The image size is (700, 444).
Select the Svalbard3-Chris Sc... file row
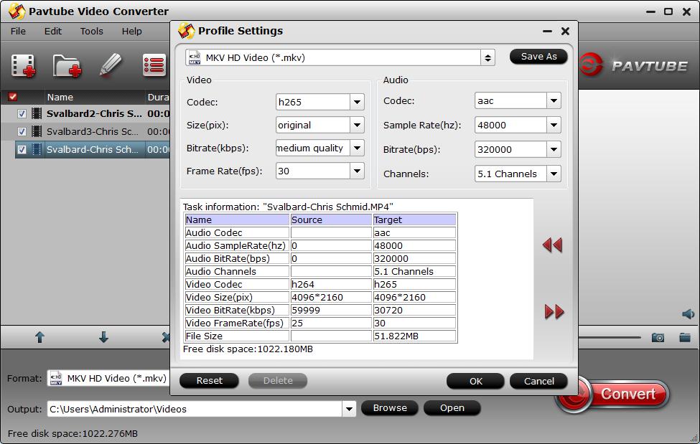point(91,132)
